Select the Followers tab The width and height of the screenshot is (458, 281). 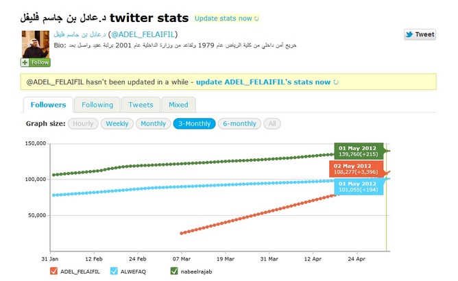pyautogui.click(x=48, y=105)
